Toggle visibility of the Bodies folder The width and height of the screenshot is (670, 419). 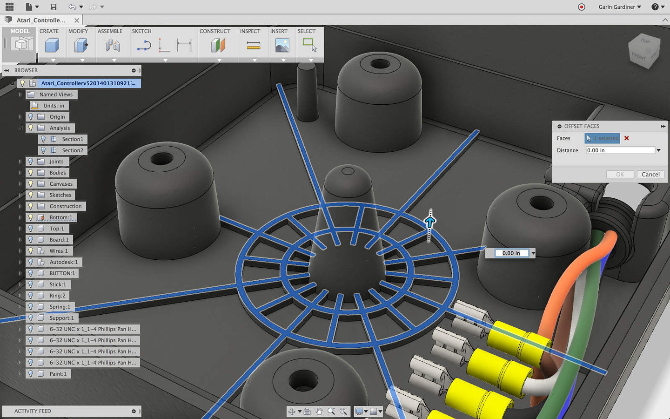(x=31, y=172)
